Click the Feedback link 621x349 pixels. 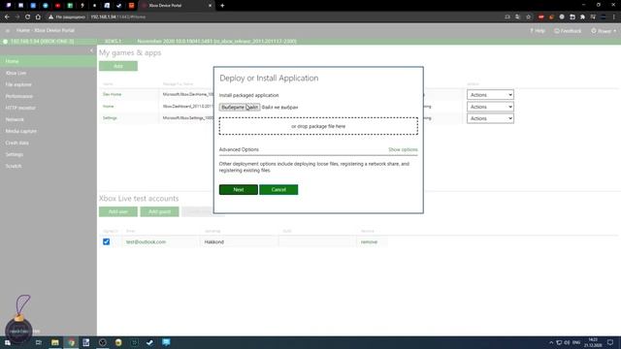coord(568,30)
